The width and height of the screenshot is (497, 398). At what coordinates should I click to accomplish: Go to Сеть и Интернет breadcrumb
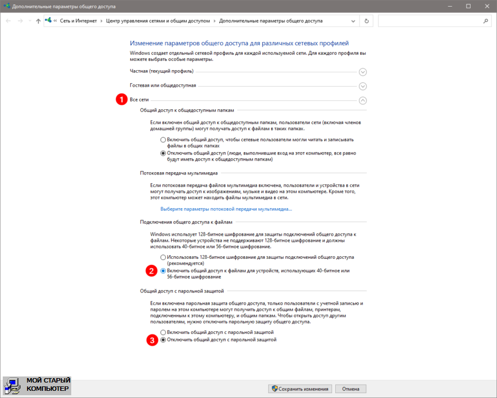[78, 21]
